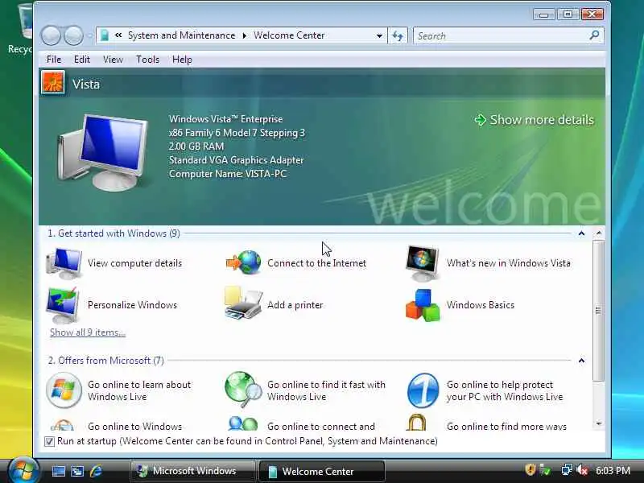Click Welcome Center breadcrumb in address bar
The image size is (644, 483).
pos(289,35)
